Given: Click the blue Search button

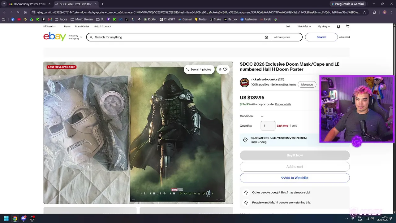Looking at the screenshot, I should tap(321, 37).
